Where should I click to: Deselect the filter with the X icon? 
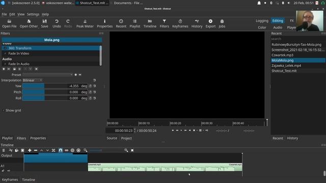point(36,69)
